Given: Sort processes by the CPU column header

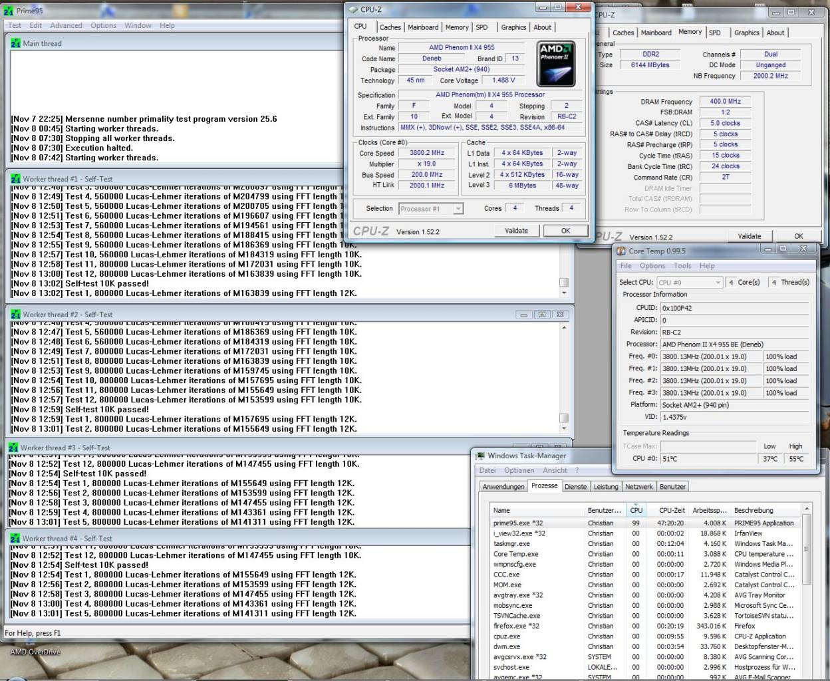Looking at the screenshot, I should (x=636, y=510).
